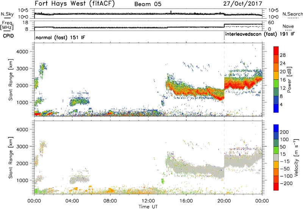The image size is (303, 209).
Task: Pick the light green 15–50 velocity colorbar segment
Action: (x=276, y=150)
